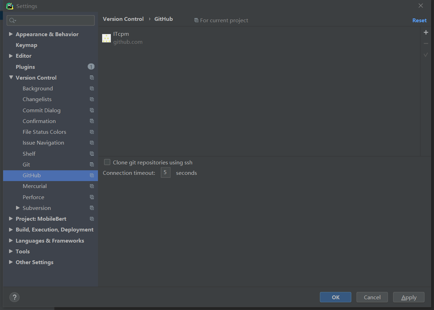The image size is (434, 310).
Task: Expand Other Settings section
Action: click(11, 262)
